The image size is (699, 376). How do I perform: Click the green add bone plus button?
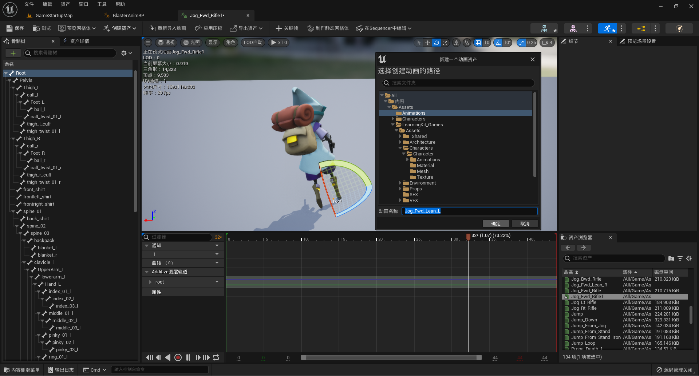(x=13, y=53)
